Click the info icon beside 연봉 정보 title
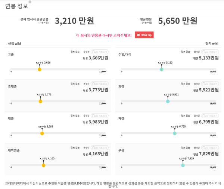Image resolution: width=224 pixels, height=189 pixels. 30,2
